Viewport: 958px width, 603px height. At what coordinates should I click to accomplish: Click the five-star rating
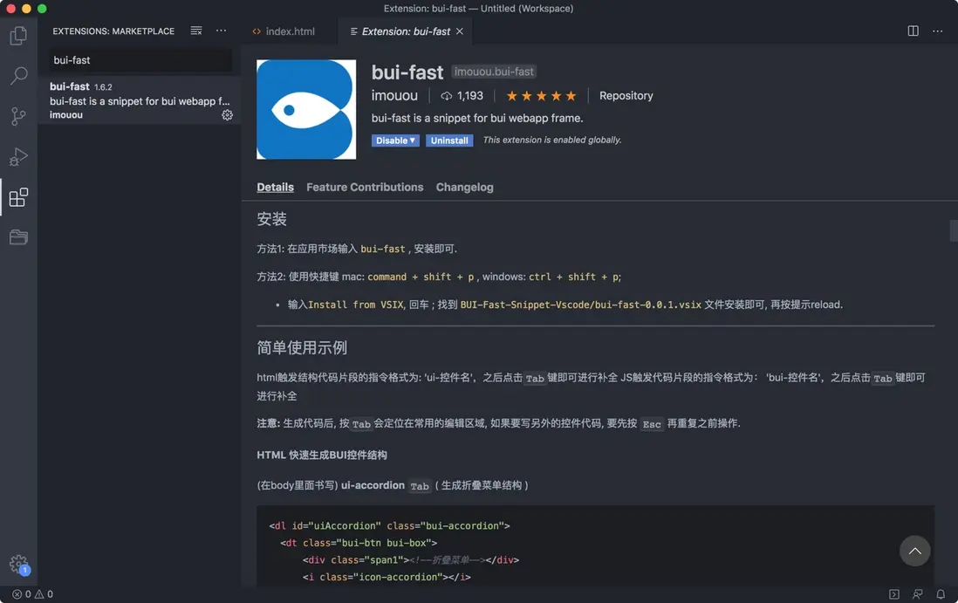(541, 96)
